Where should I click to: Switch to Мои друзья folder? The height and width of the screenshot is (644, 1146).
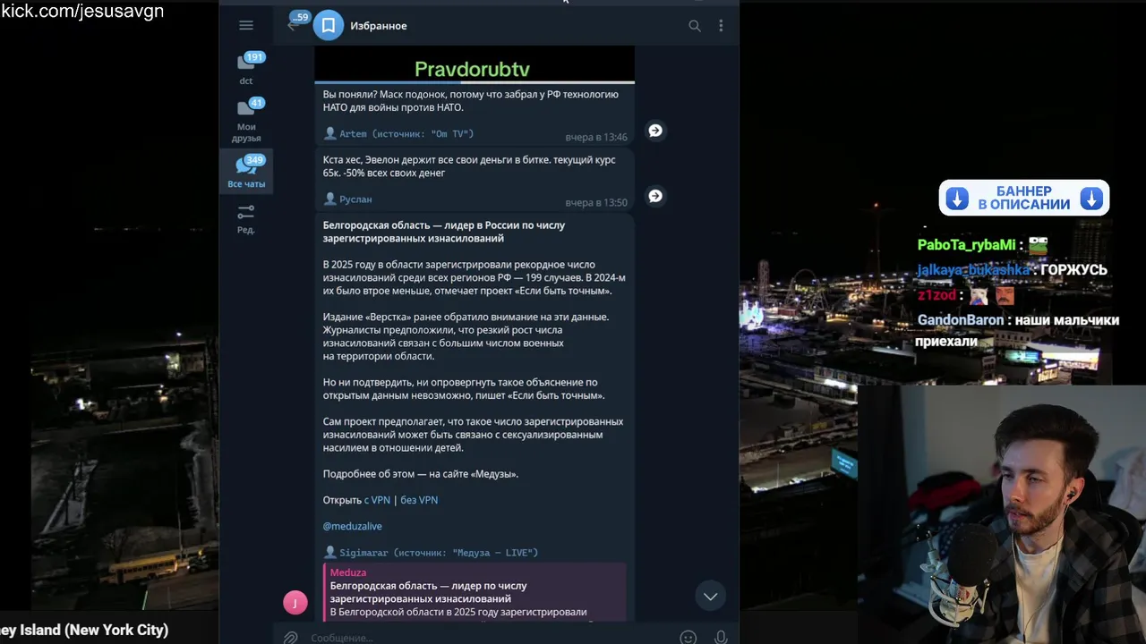click(x=246, y=120)
